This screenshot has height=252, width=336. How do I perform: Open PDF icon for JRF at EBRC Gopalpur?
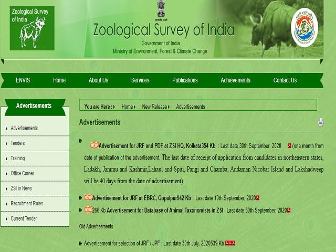257,198
